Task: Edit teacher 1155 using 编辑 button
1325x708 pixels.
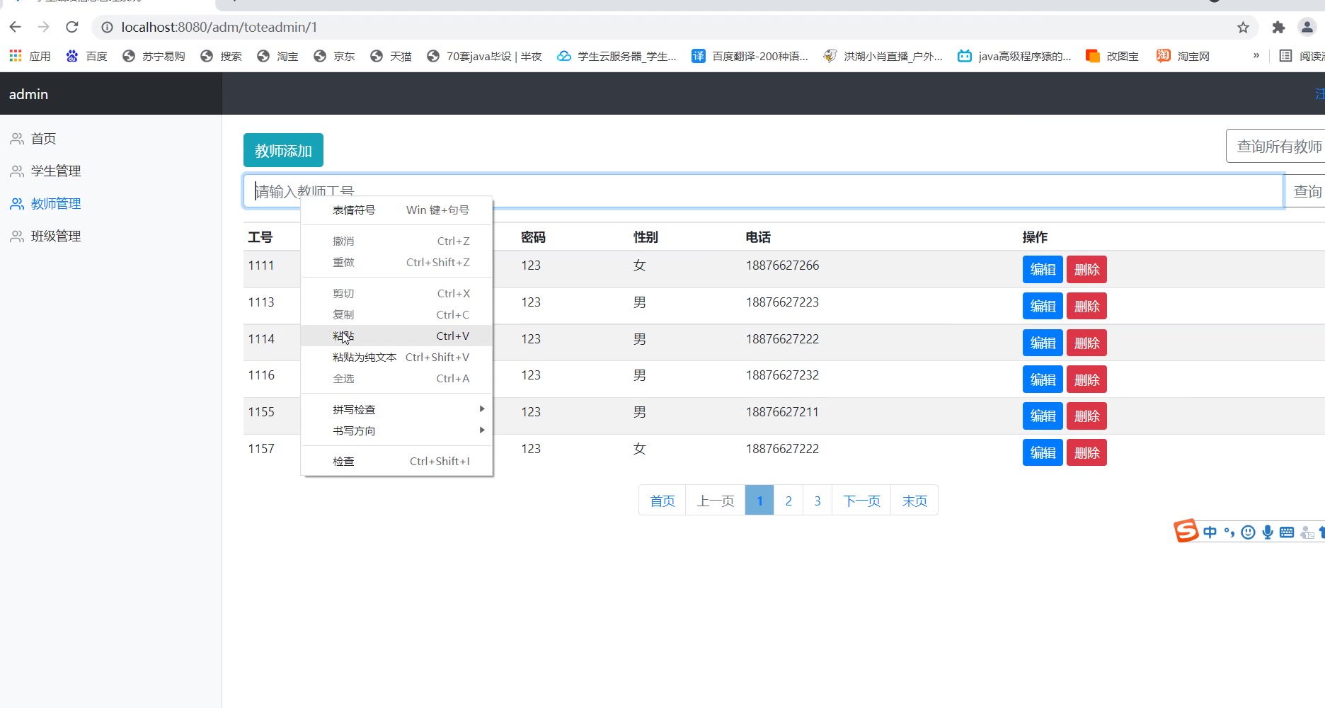Action: [1043, 416]
